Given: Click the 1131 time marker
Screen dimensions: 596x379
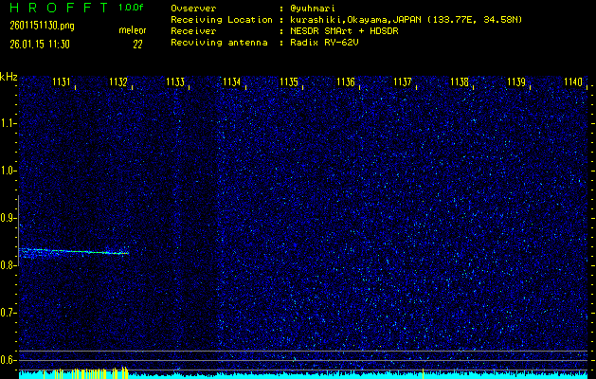Looking at the screenshot, I should click(x=62, y=82).
